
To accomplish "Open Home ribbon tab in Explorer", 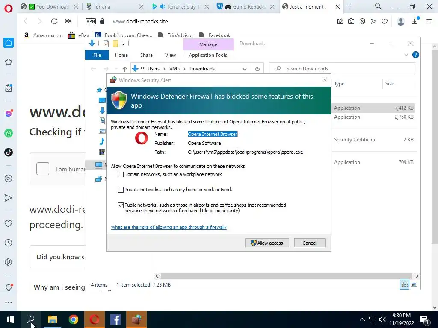I will [121, 55].
